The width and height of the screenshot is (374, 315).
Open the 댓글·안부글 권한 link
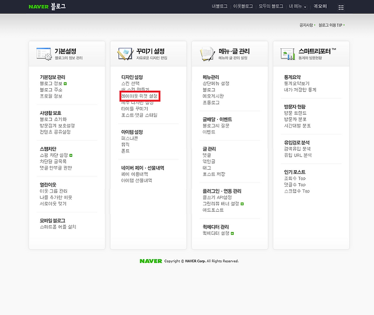pos(56,168)
